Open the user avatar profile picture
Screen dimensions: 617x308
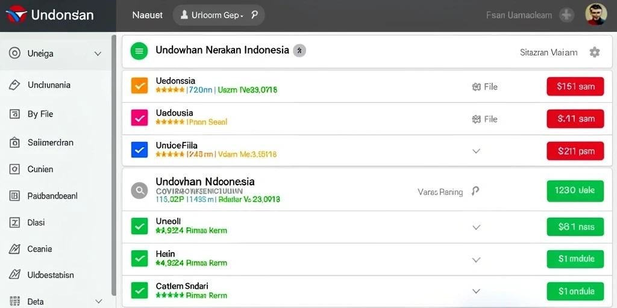pyautogui.click(x=596, y=15)
